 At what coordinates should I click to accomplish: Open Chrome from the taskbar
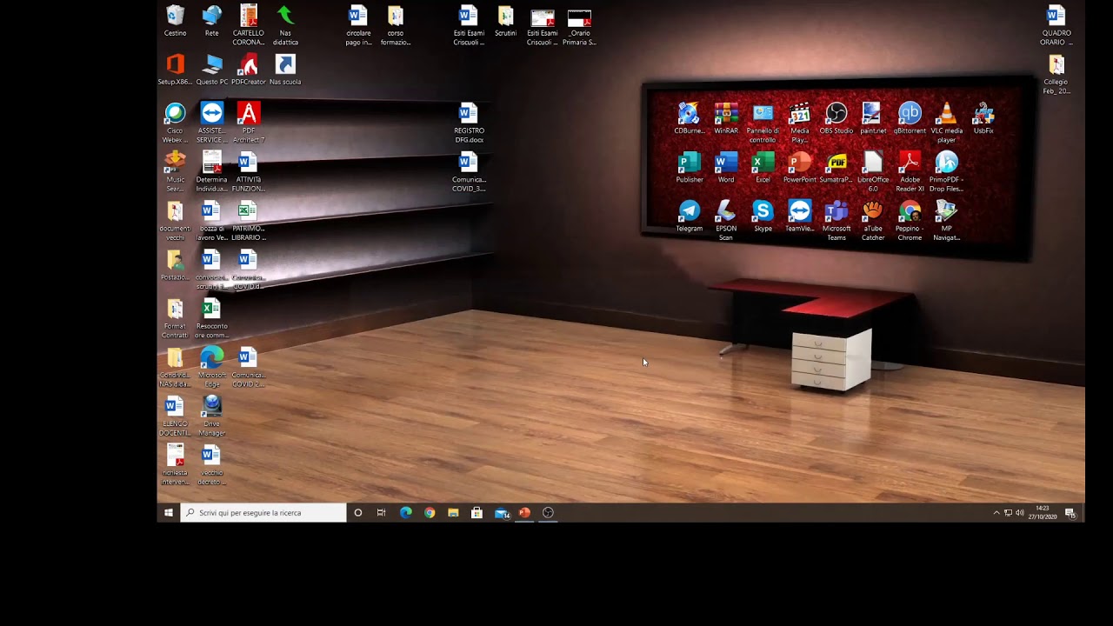(x=430, y=513)
